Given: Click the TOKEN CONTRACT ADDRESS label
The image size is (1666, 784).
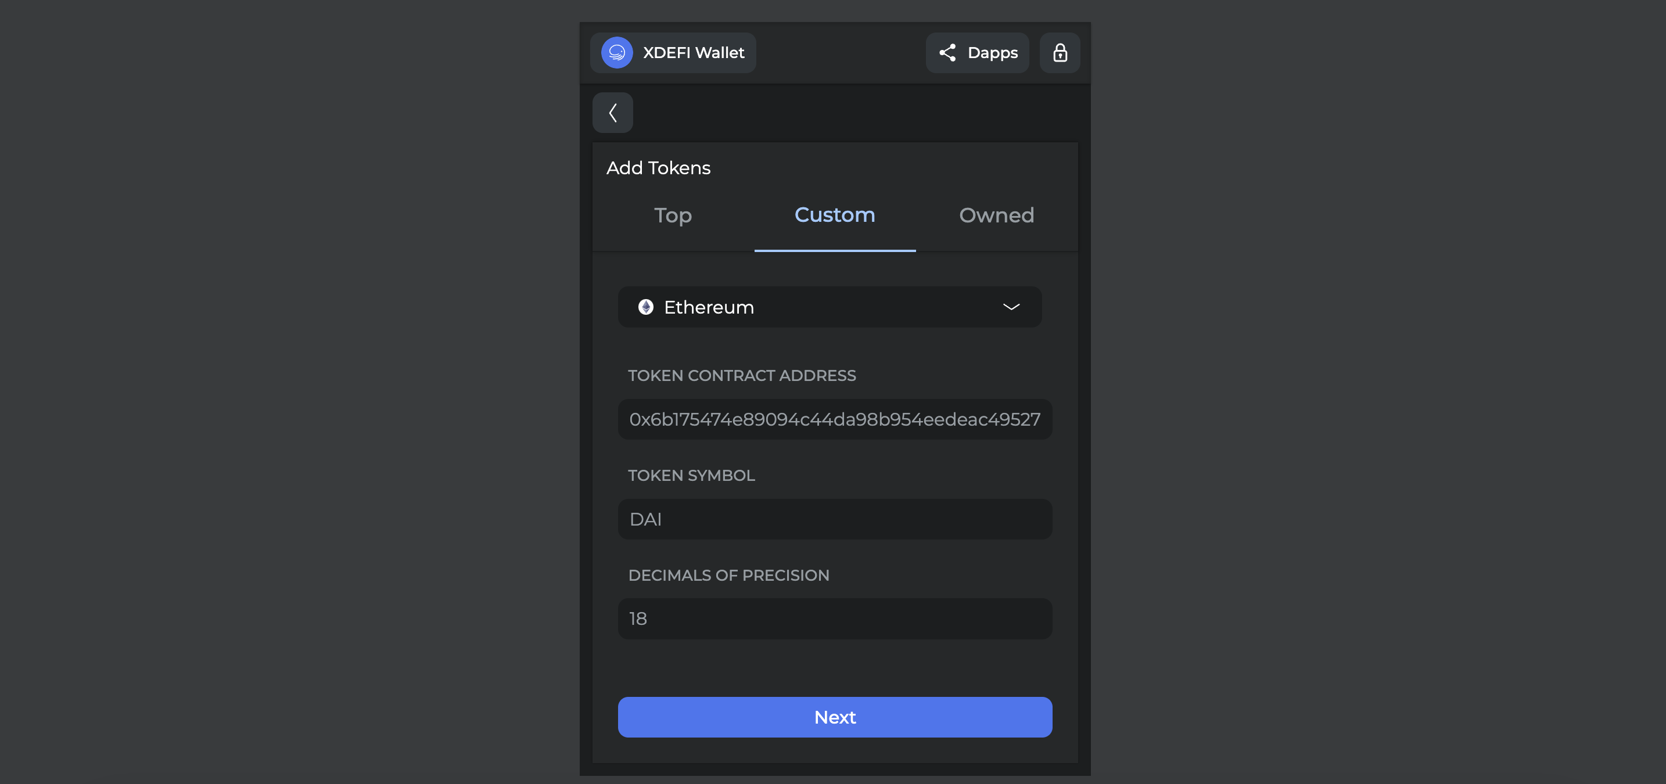Looking at the screenshot, I should (x=742, y=376).
